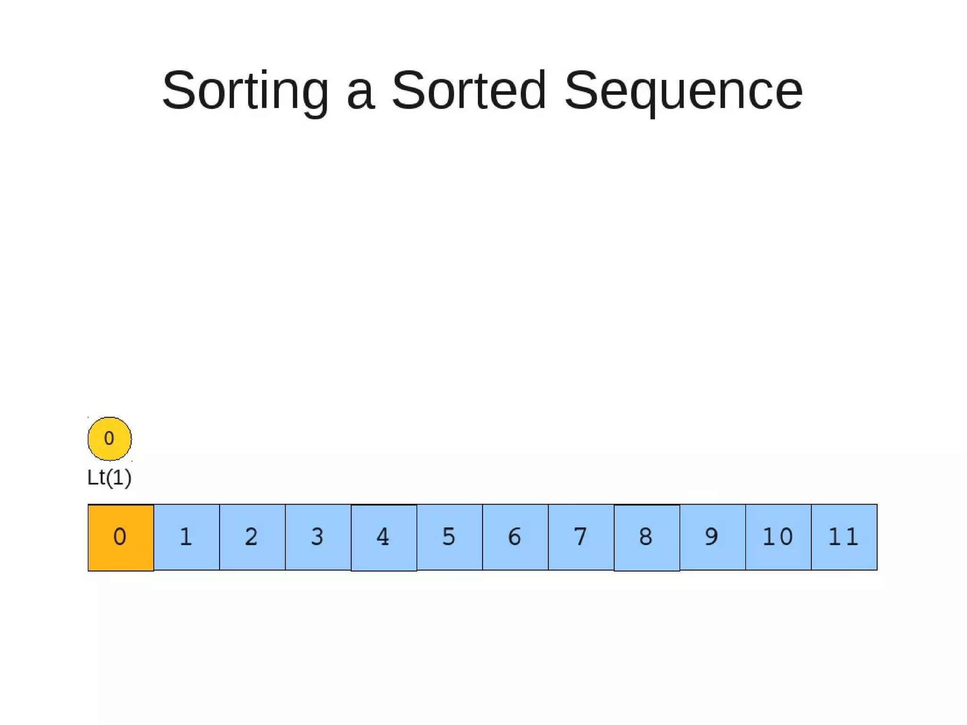
Task: Click the slide title Sorting a Sorted Sequence
Action: coord(482,90)
